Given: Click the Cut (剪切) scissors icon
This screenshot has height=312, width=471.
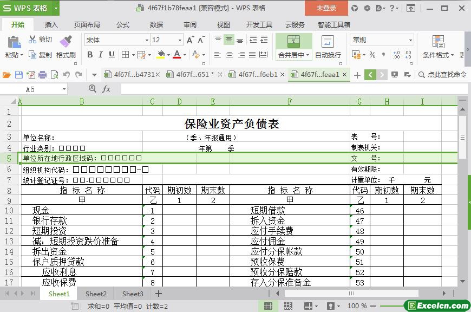Looking at the screenshot, I should click(32, 40).
